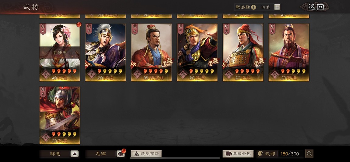Select the 孫策 general card
The width and height of the screenshot is (350, 162).
(x=60, y=115)
